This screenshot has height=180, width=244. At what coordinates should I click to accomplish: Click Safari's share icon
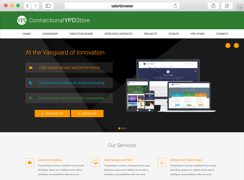(x=213, y=6)
